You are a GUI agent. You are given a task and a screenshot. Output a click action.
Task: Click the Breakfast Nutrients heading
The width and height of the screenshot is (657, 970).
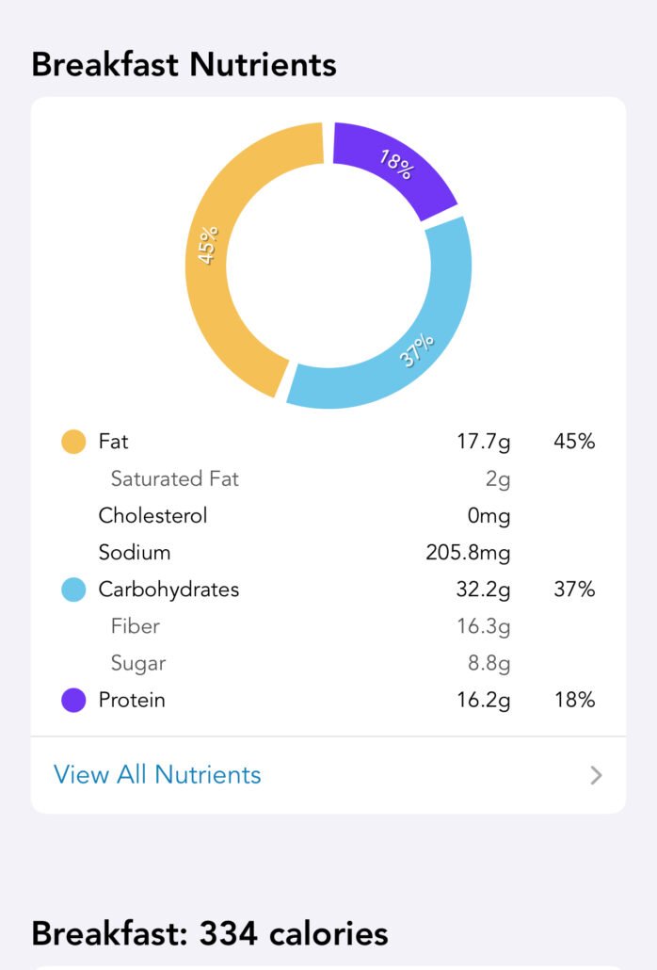tap(184, 64)
